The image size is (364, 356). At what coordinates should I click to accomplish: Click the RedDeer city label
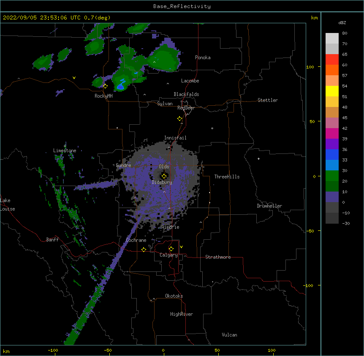point(186,108)
